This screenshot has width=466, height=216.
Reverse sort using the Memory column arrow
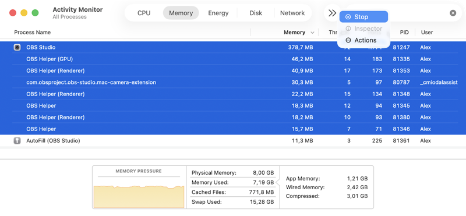[312, 33]
